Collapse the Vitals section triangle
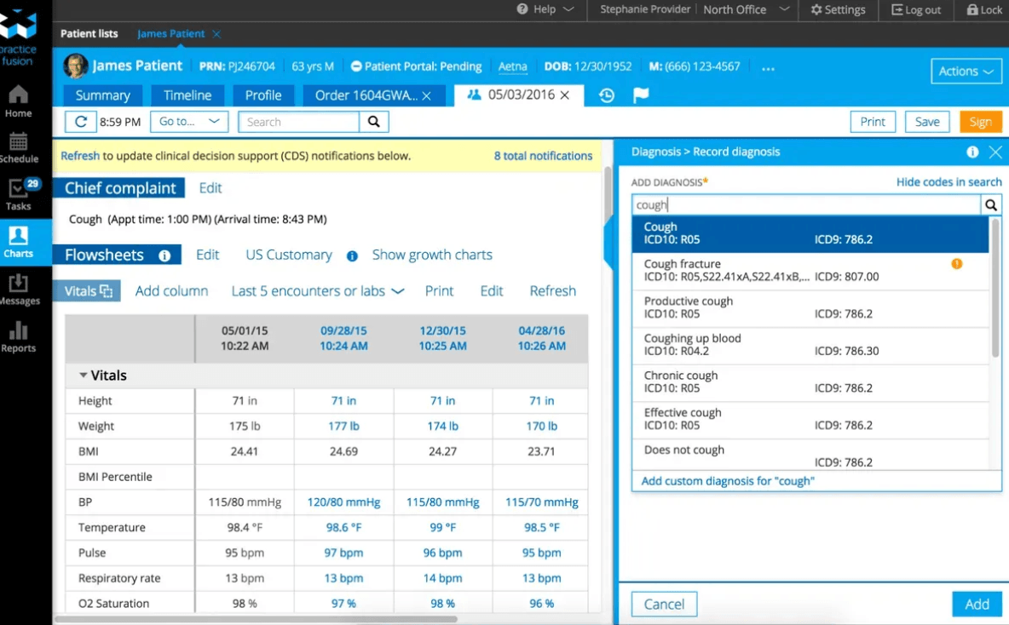The width and height of the screenshot is (1009, 625). tap(84, 376)
